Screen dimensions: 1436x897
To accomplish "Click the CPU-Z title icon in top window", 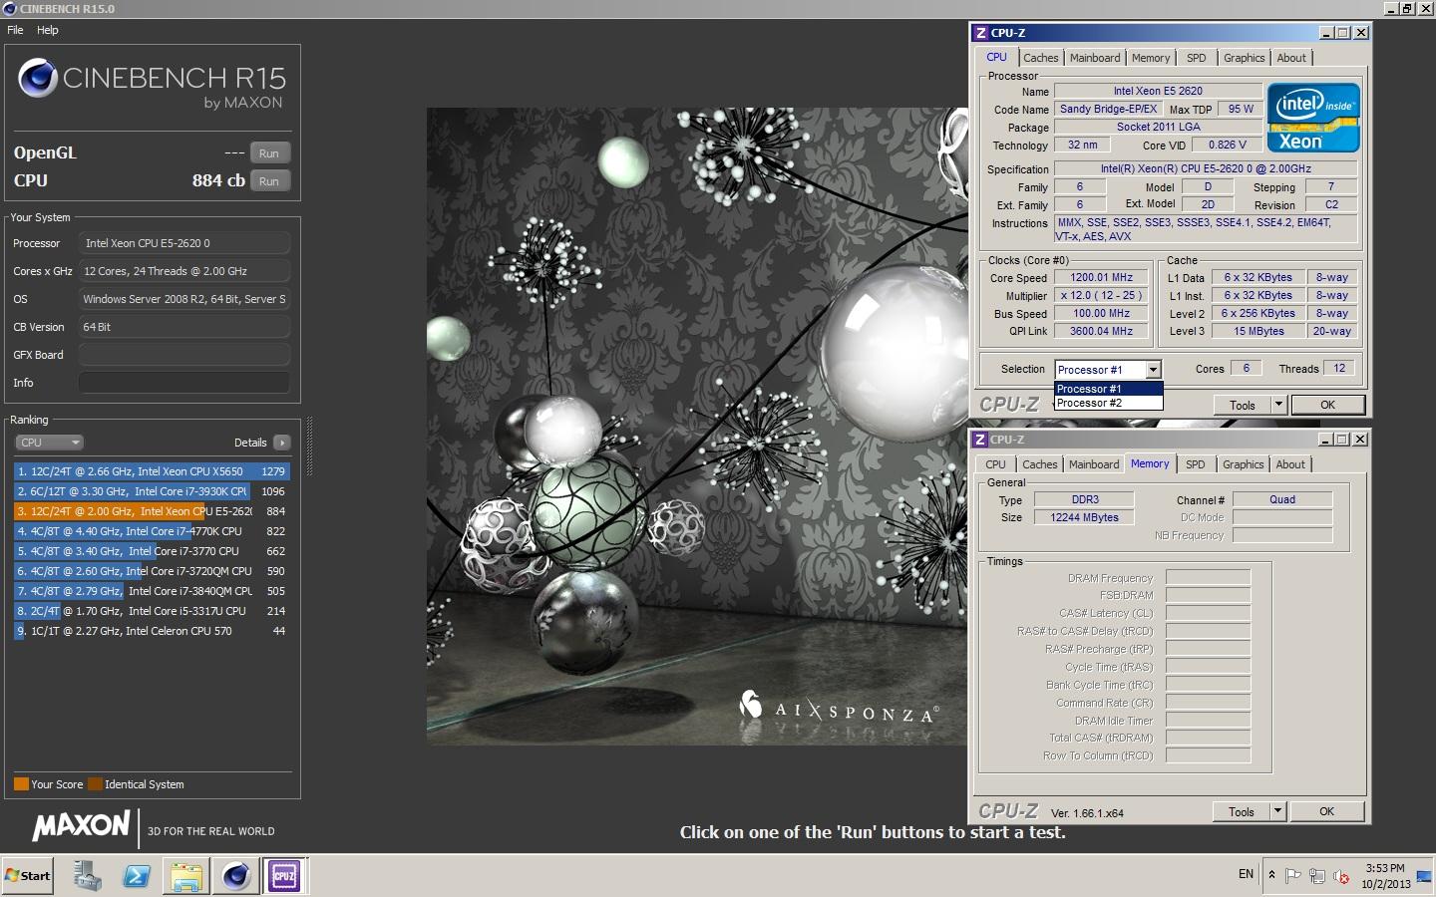I will click(x=981, y=33).
